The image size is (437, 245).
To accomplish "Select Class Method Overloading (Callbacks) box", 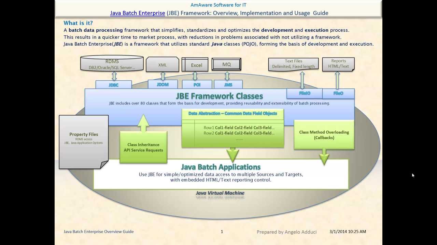I will (324, 135).
